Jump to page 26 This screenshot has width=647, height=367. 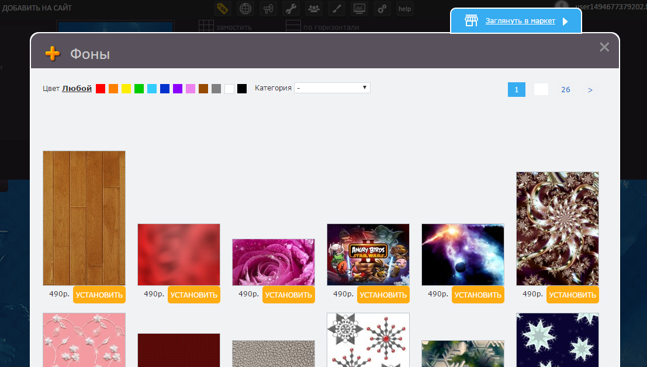point(565,89)
